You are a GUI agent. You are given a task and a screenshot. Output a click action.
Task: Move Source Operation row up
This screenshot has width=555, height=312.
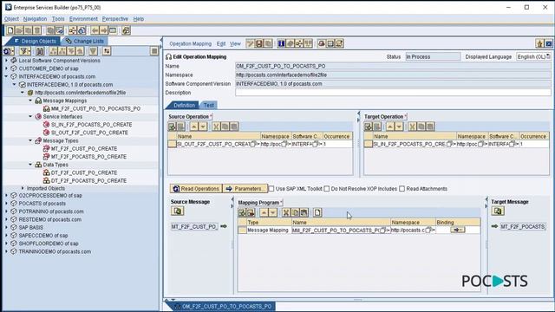tap(194, 127)
